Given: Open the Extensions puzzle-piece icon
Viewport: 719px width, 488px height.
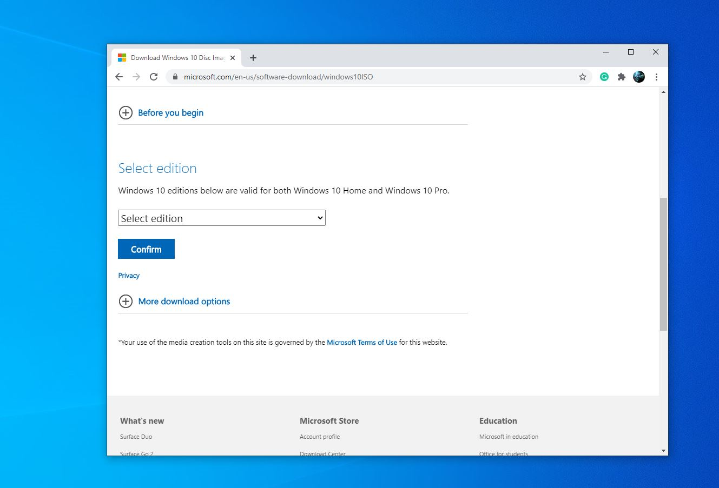Looking at the screenshot, I should [x=621, y=77].
